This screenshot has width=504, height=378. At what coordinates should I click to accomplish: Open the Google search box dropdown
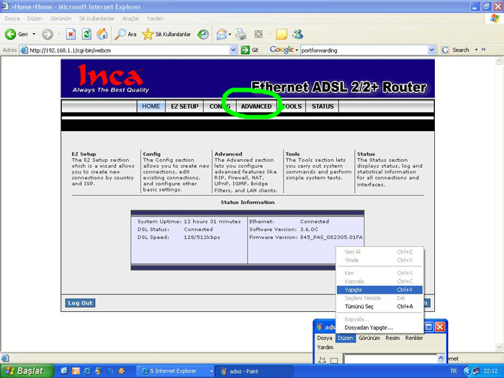pyautogui.click(x=431, y=50)
